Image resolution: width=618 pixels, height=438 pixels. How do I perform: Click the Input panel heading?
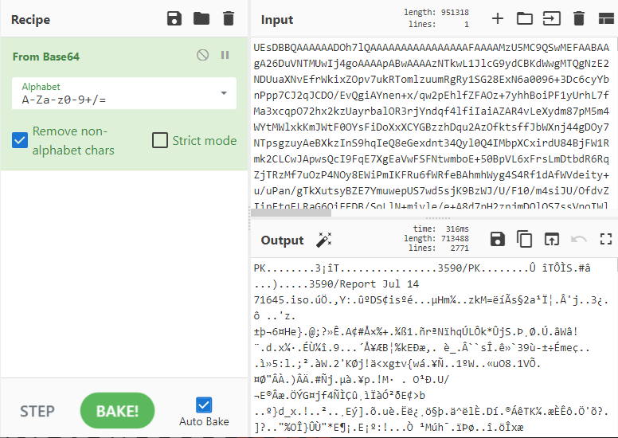click(277, 20)
